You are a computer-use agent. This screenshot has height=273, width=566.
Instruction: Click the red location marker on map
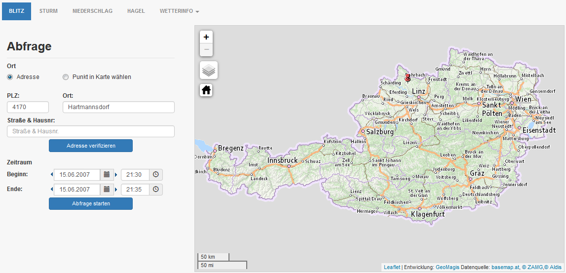pos(408,78)
